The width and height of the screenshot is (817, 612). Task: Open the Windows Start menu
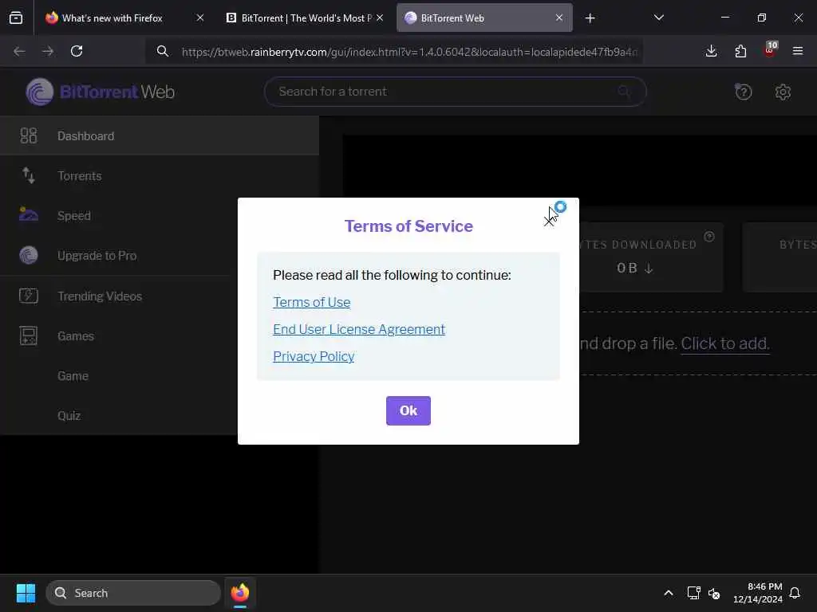click(x=26, y=593)
